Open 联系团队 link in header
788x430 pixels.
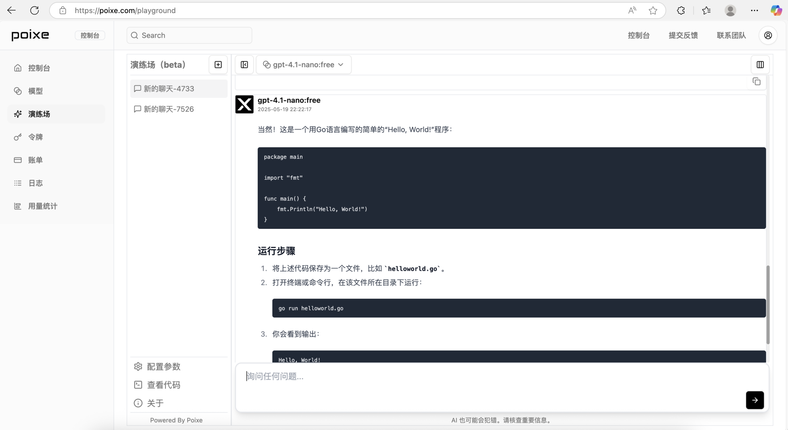pos(731,35)
